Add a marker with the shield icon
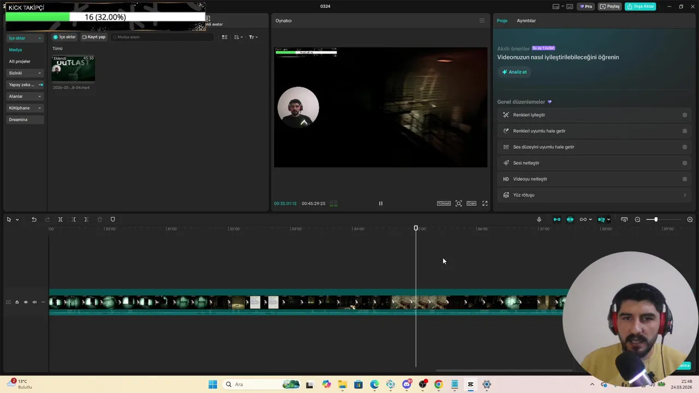The image size is (699, 393). click(x=112, y=219)
